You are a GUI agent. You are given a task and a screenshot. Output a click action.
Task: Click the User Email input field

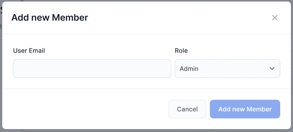point(92,68)
